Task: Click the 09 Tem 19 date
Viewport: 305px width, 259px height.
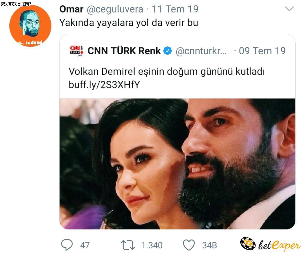Action: (x=262, y=51)
